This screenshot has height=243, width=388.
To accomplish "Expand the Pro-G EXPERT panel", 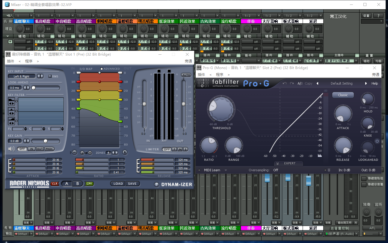I will (288, 163).
